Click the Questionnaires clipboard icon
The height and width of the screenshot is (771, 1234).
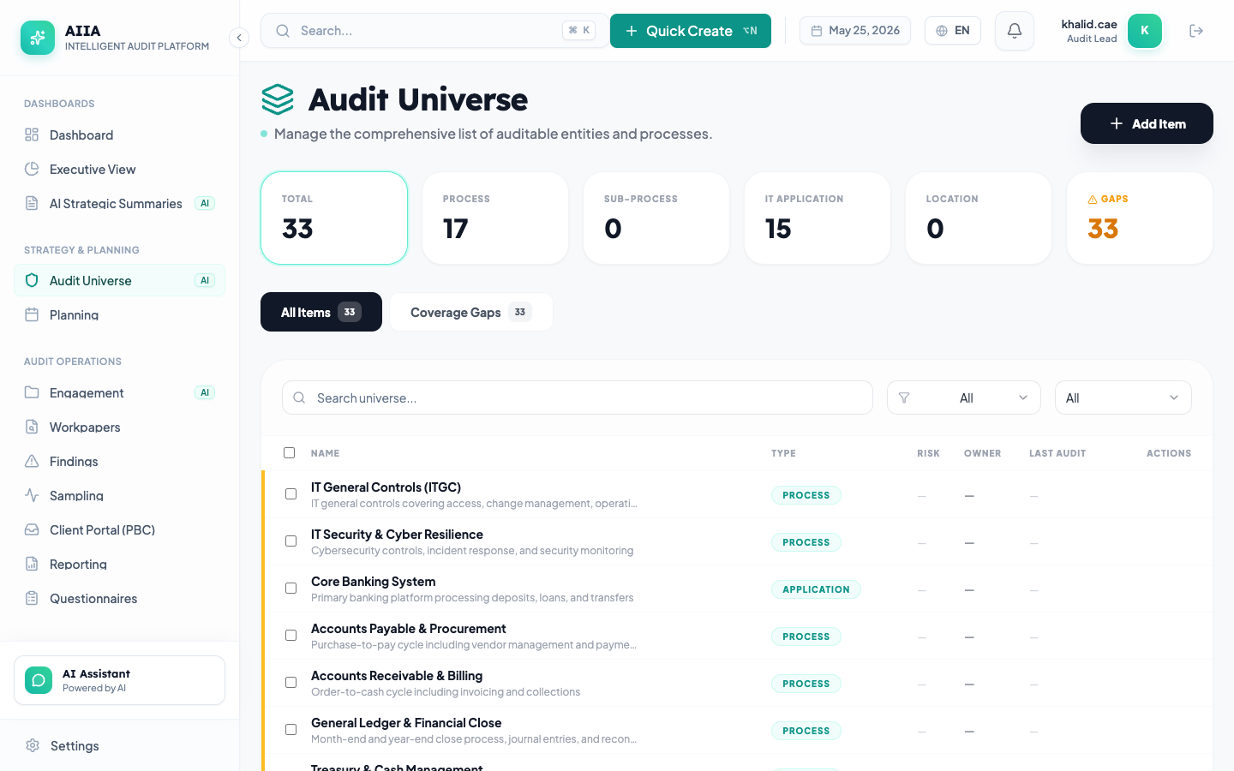coord(32,598)
